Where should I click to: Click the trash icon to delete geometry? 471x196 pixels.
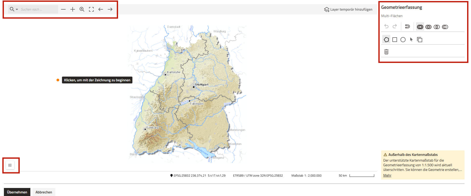[386, 52]
